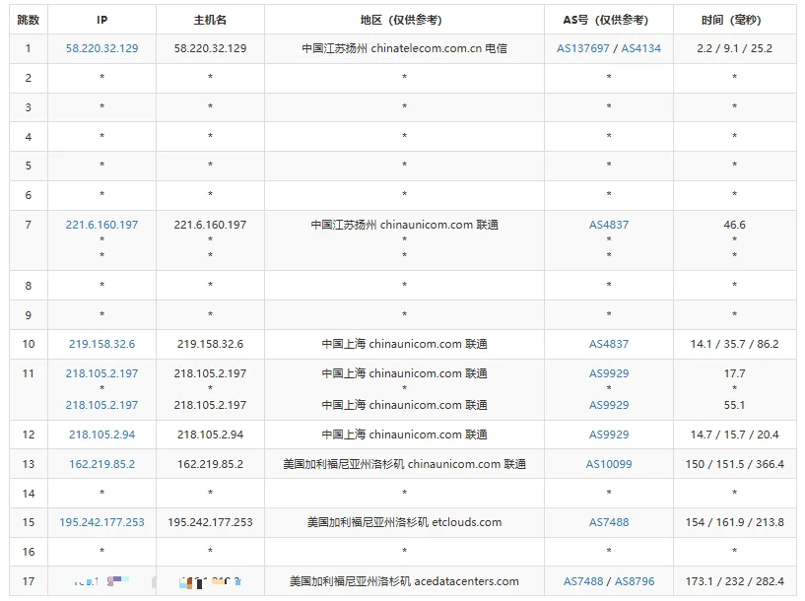Select hop number 17
This screenshot has width=805, height=601.
(x=29, y=581)
